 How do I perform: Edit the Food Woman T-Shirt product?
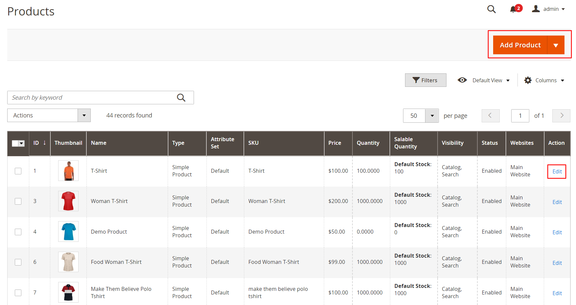coord(557,263)
